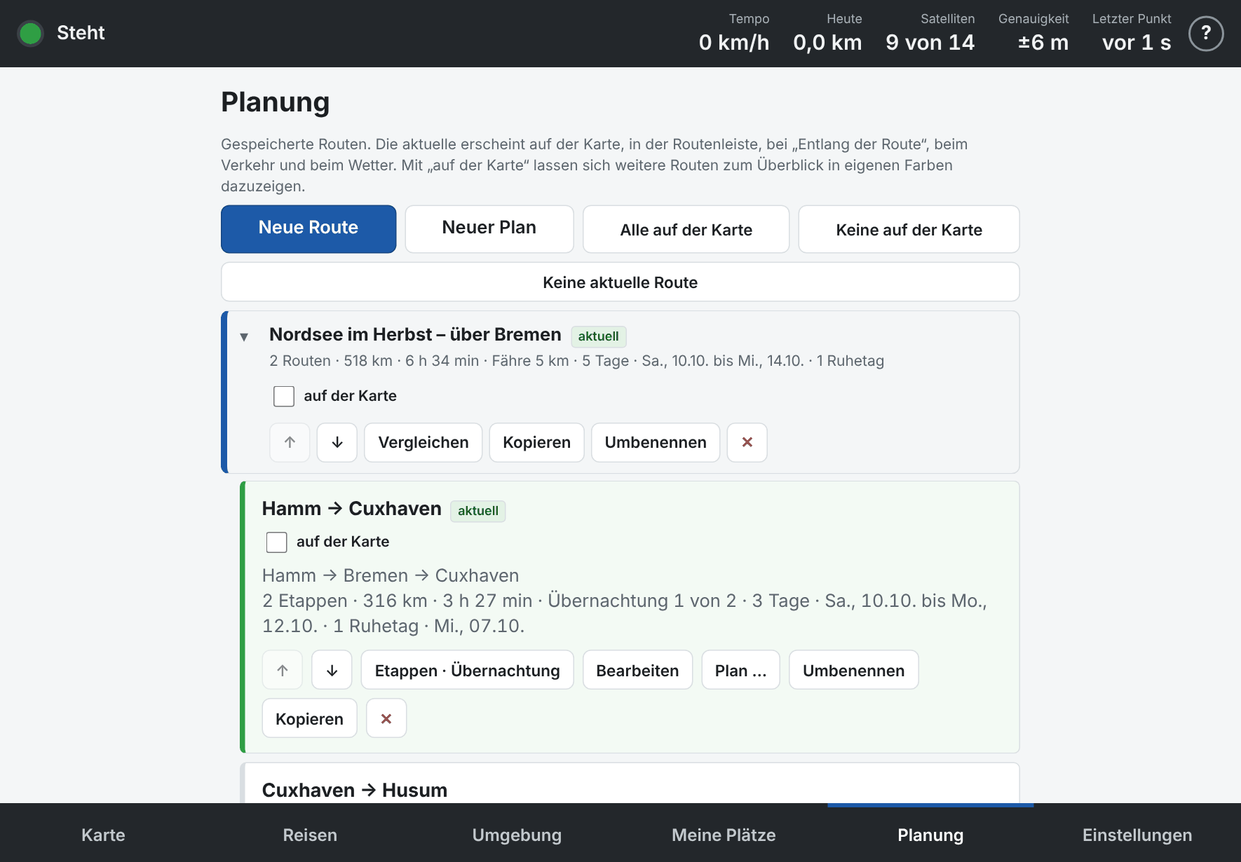Rename the Hamm → Cuxhaven route

click(853, 670)
